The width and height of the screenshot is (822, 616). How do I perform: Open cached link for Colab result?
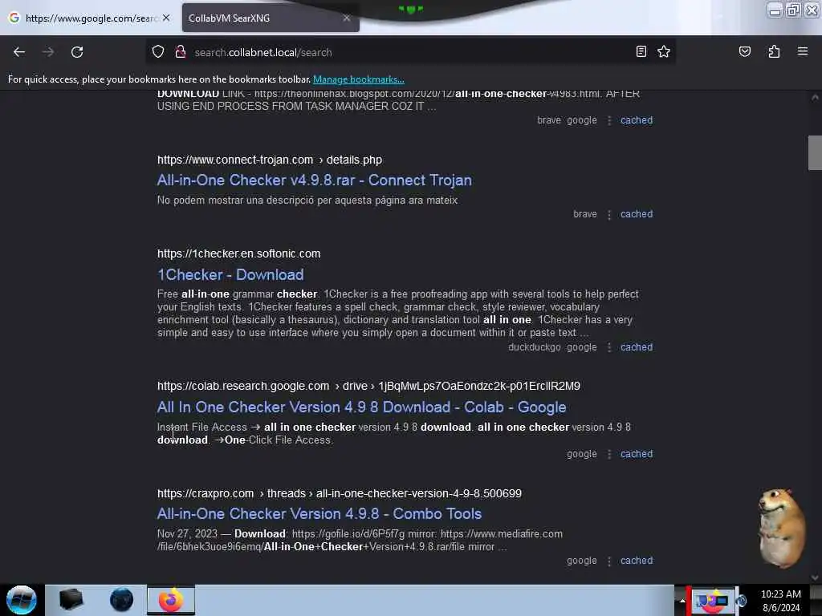point(637,454)
